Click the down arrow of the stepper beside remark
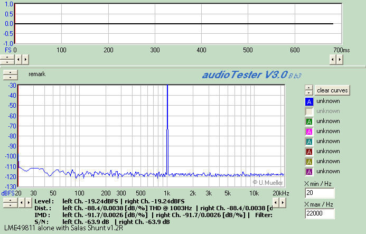The height and width of the screenshot is (234, 366). (x=10, y=77)
